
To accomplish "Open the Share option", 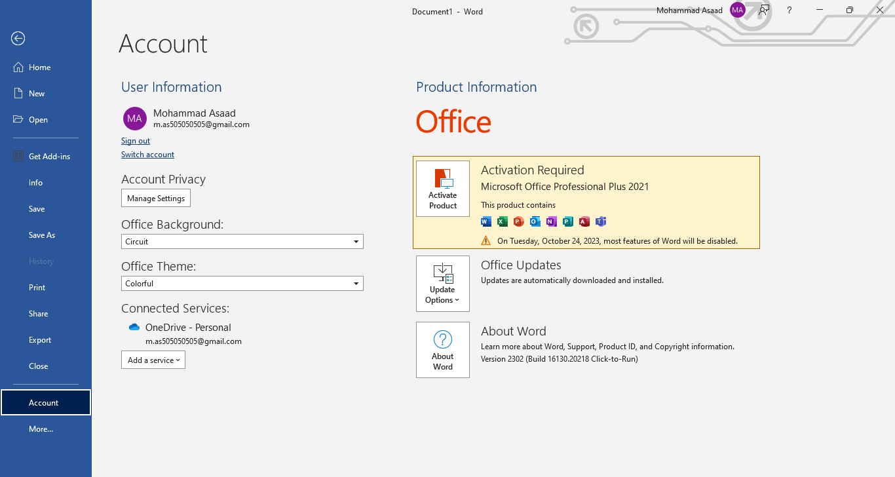I will click(x=46, y=314).
